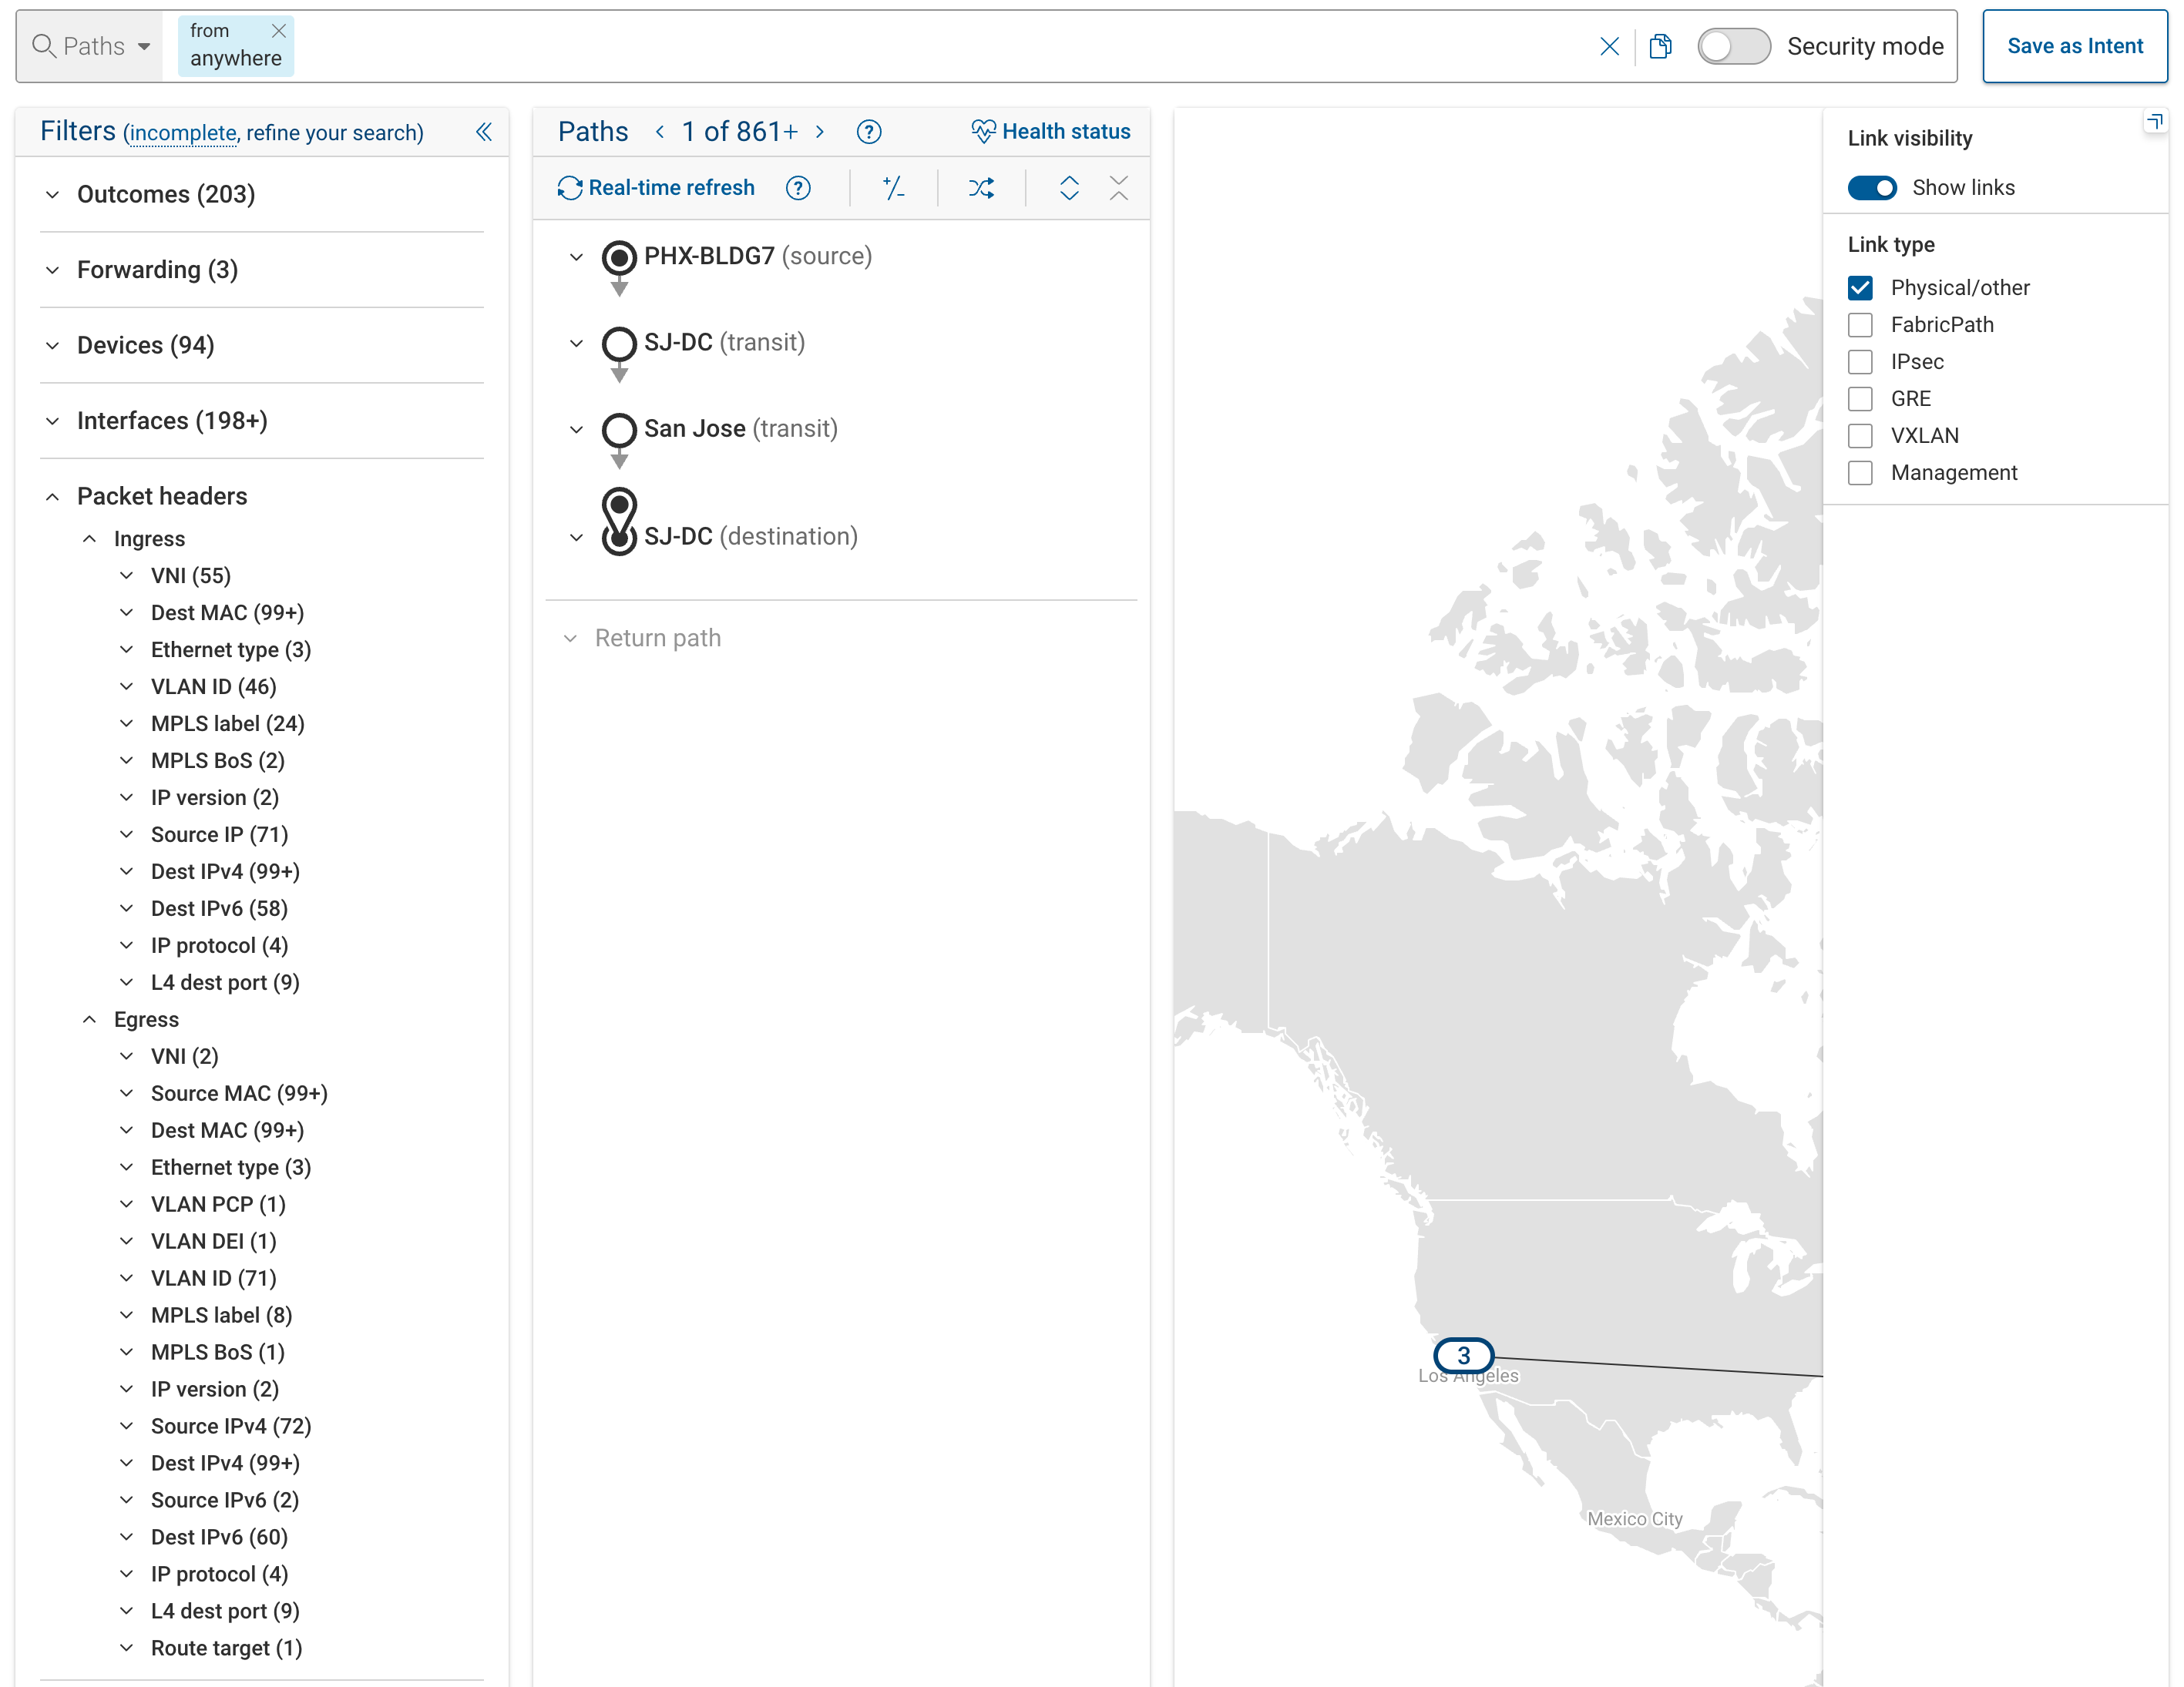This screenshot has width=2184, height=1687.
Task: Check the FabricPath link type
Action: (x=1860, y=325)
